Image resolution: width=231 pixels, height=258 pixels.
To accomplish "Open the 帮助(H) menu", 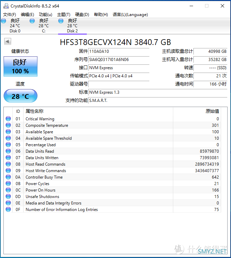I will coord(101,15).
